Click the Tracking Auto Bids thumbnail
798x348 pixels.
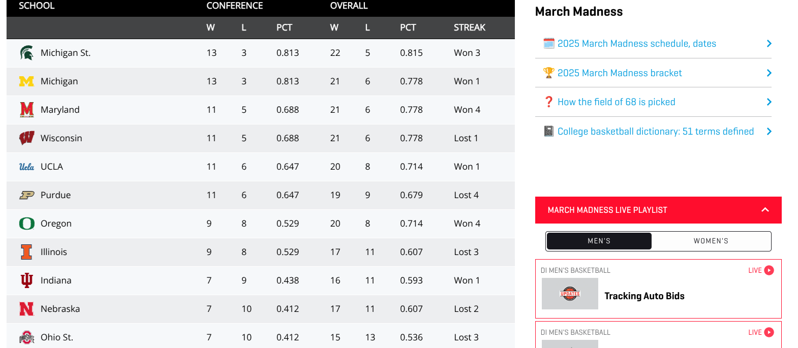pos(570,294)
